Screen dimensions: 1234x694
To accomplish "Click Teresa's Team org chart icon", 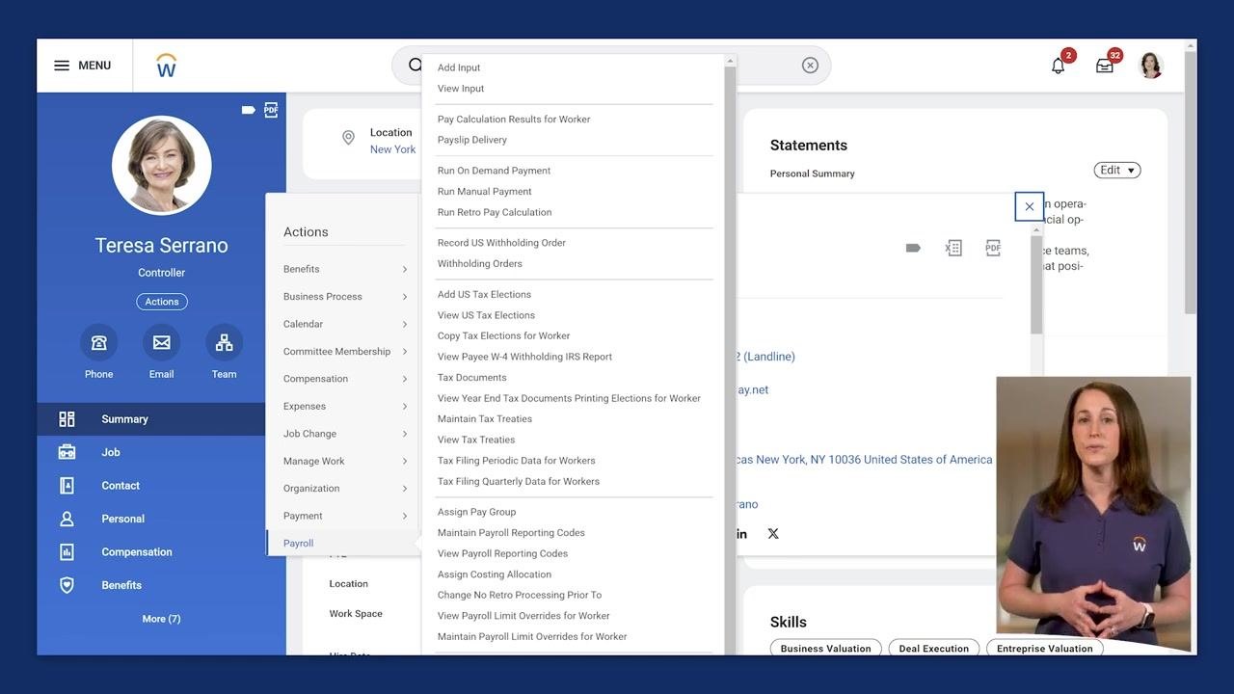I will pos(224,342).
